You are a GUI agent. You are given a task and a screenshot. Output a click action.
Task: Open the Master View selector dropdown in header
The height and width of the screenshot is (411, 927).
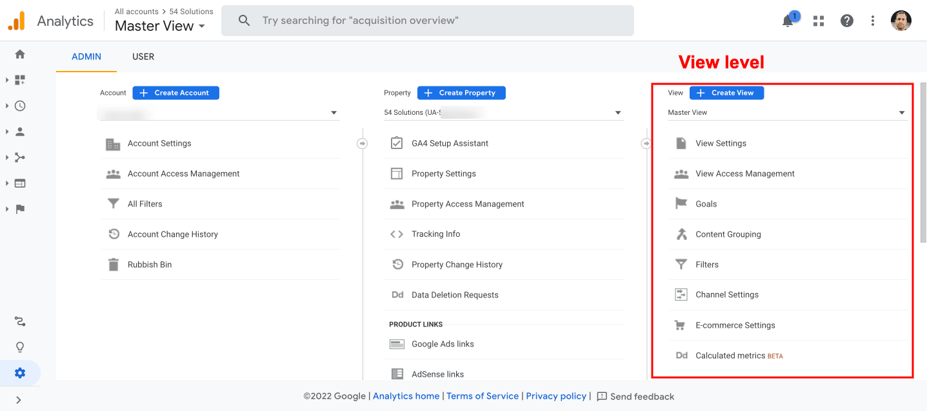click(x=160, y=26)
